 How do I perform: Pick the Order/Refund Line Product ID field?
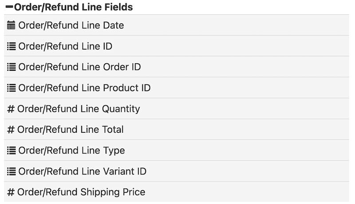click(84, 88)
